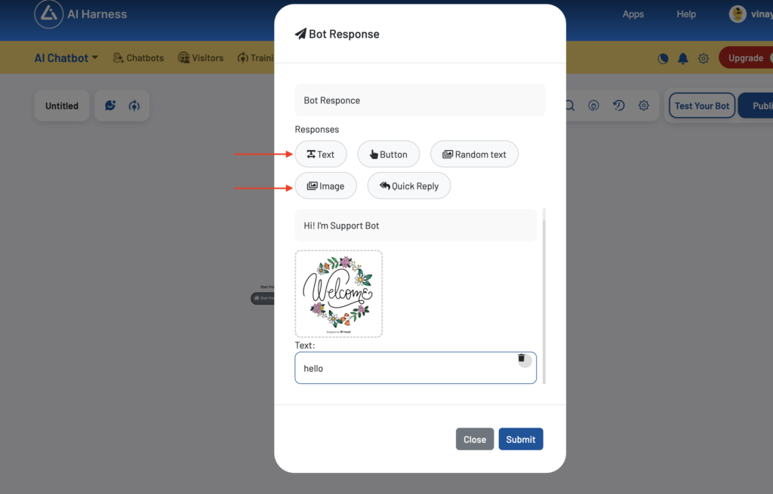Click the chat bubble icon next to Untitled
This screenshot has width=773, height=494.
coord(110,106)
